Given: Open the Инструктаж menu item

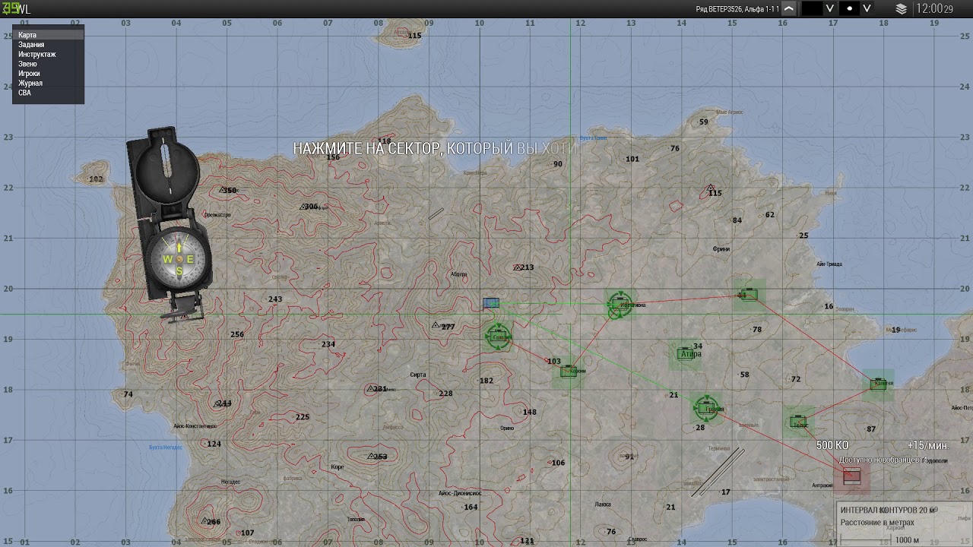Looking at the screenshot, I should [x=48, y=55].
